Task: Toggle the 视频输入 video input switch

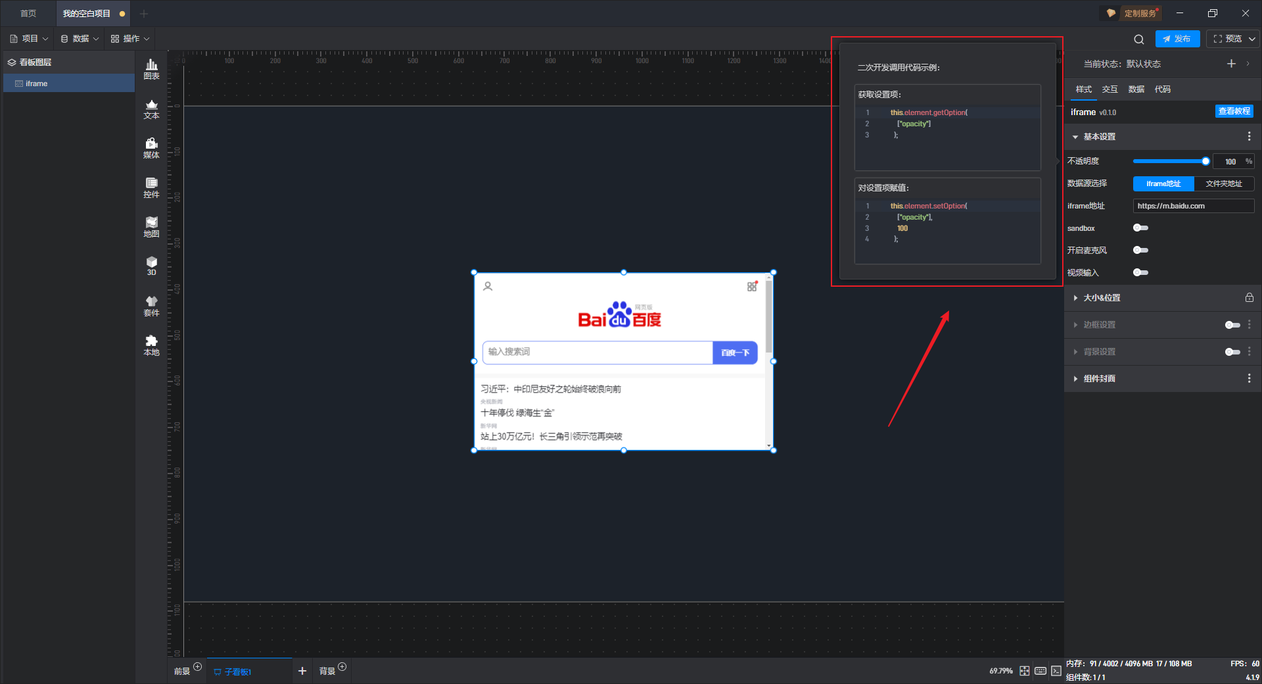Action: coord(1140,273)
